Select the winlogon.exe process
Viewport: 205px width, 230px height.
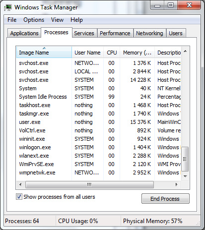pos(99,147)
